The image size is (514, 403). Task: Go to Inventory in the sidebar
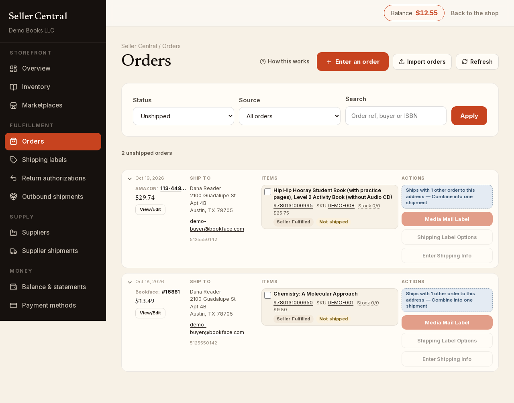(x=53, y=87)
